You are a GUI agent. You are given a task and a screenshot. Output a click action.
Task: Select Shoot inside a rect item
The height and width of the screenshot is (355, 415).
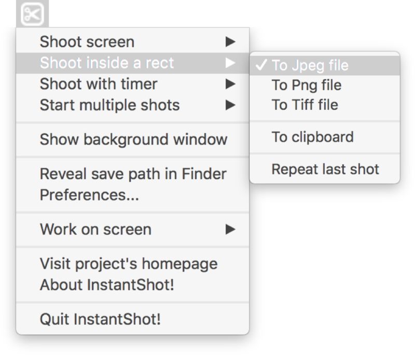pyautogui.click(x=107, y=63)
